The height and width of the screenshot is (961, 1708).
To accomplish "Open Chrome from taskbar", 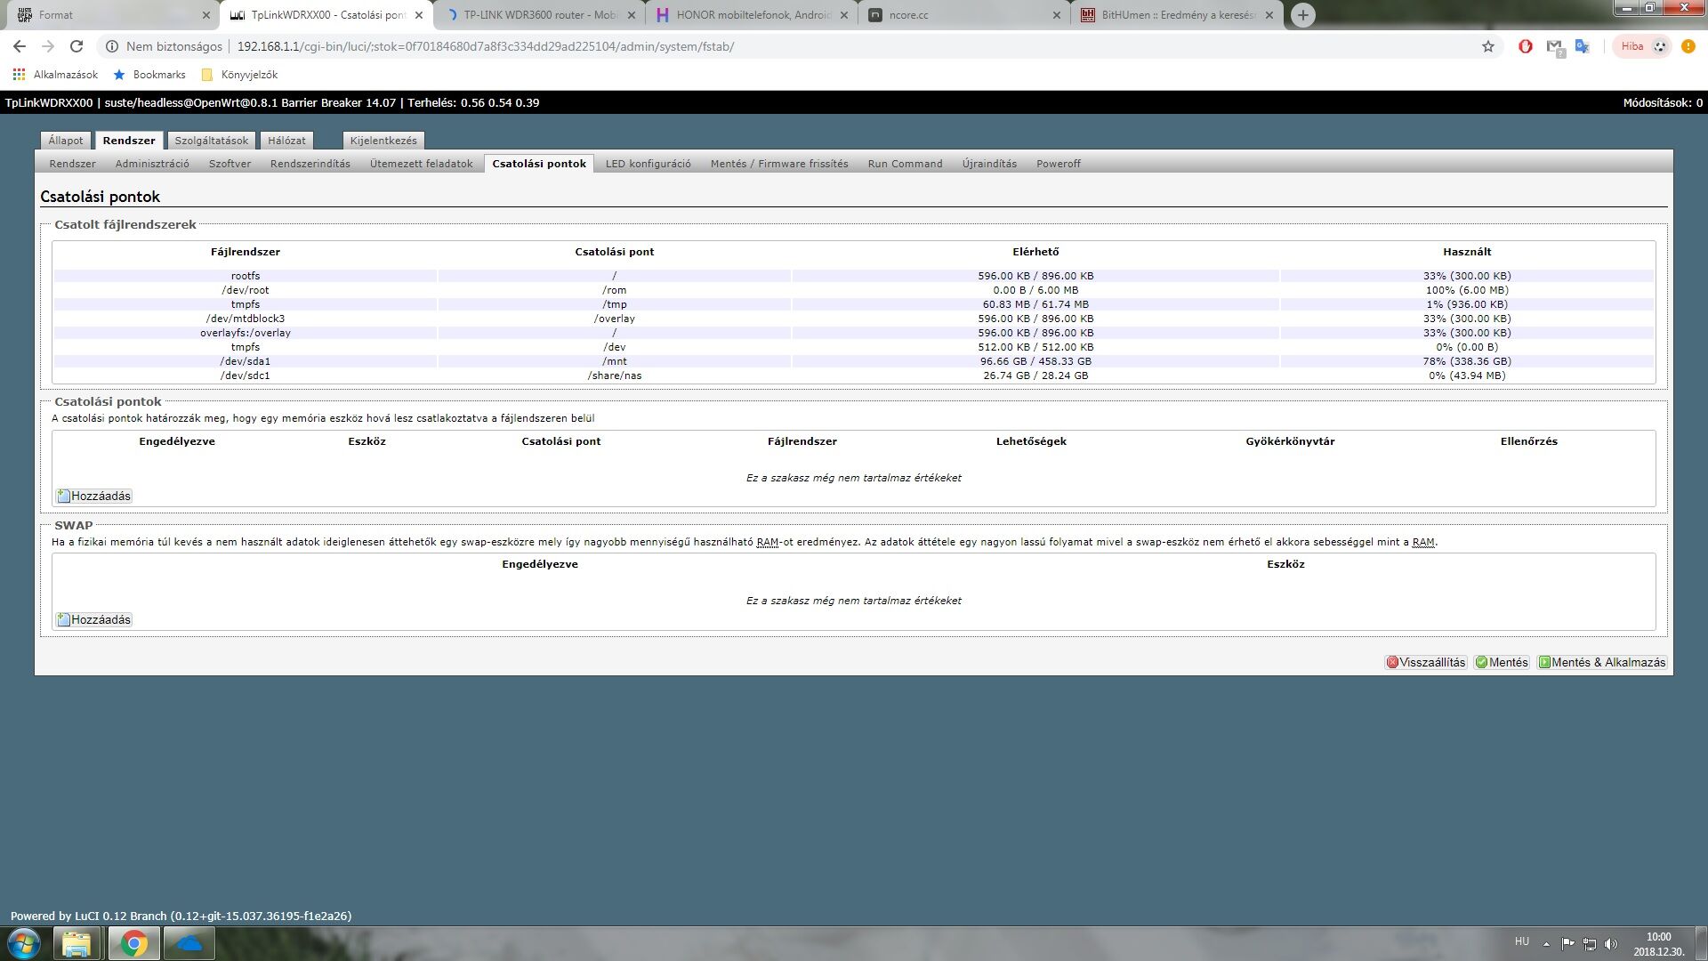I will click(x=133, y=943).
